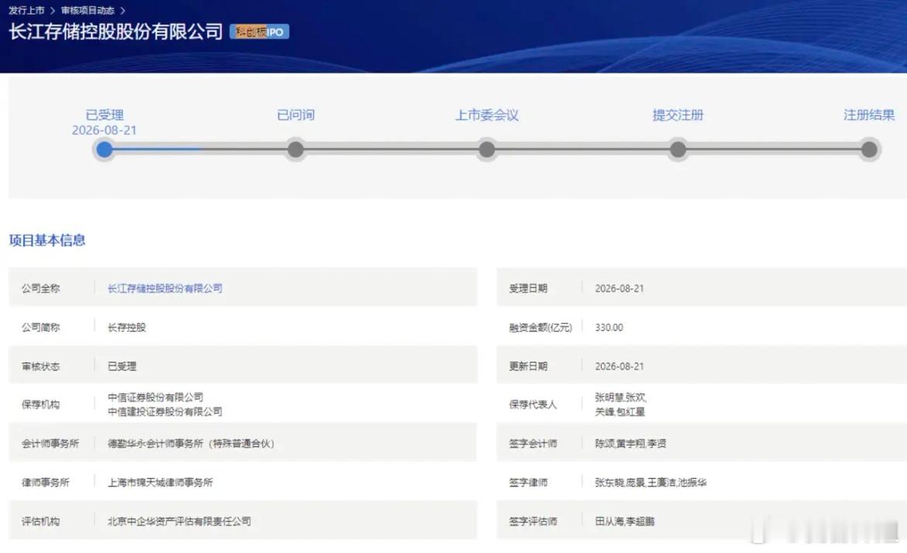
Task: Click sponsor 中信证券股份有限公司
Action: tap(156, 397)
